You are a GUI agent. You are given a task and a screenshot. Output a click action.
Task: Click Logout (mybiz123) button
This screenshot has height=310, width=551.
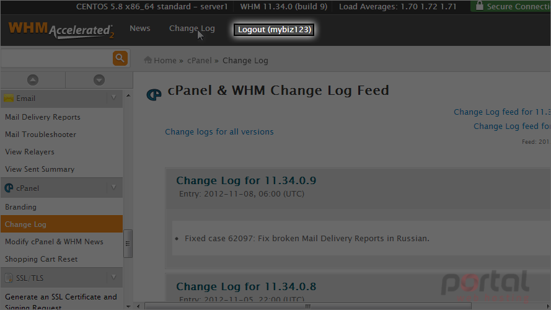point(274,30)
